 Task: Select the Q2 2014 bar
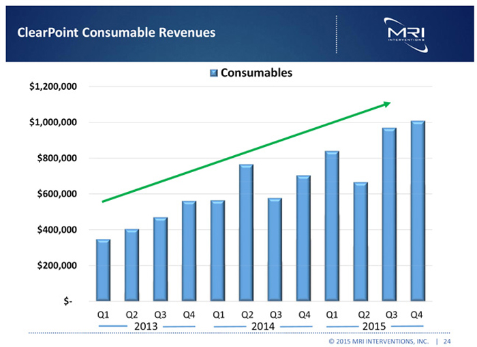coord(245,232)
